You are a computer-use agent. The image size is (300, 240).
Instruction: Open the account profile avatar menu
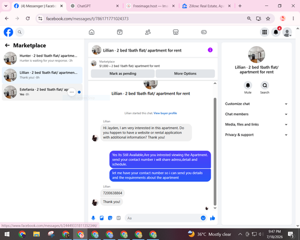[287, 32]
